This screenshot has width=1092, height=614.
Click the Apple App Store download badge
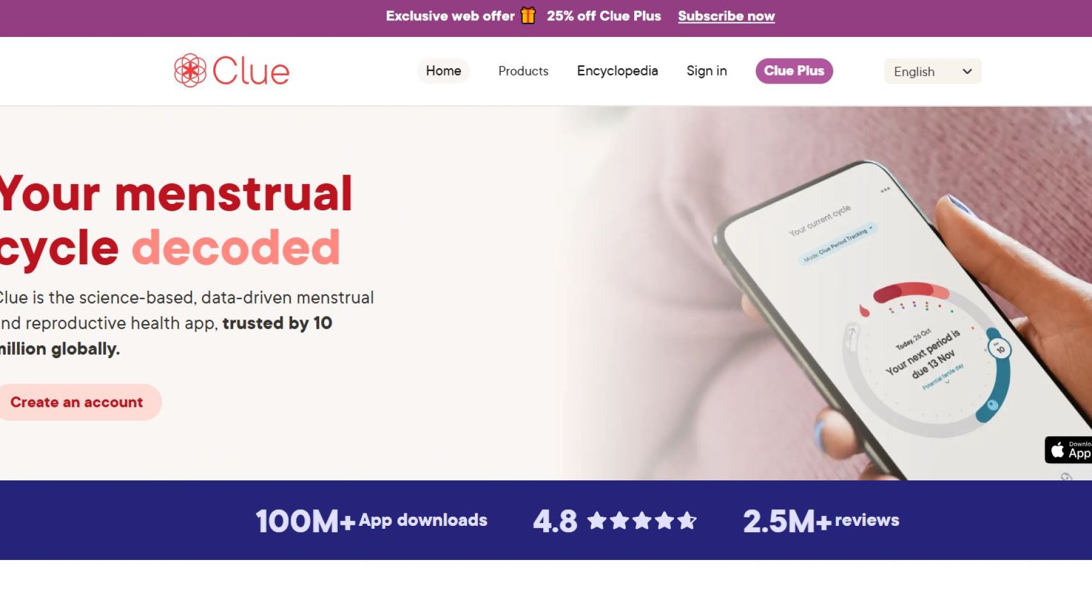1068,450
